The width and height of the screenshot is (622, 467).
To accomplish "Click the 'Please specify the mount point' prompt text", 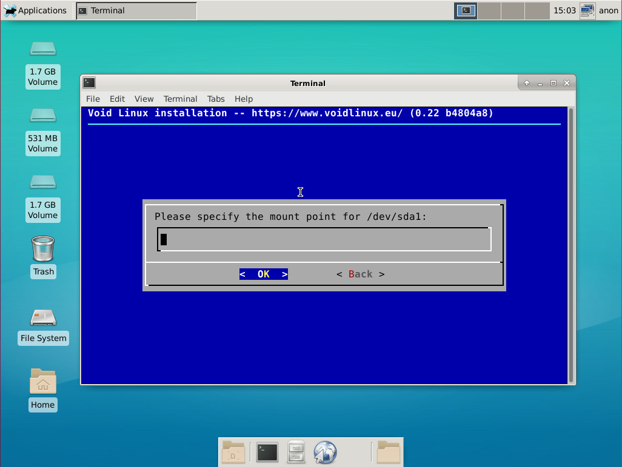I will point(290,216).
